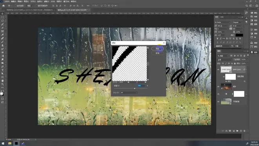Click the Home icon in options bar
The image size is (259, 146).
click(x=4, y=6)
